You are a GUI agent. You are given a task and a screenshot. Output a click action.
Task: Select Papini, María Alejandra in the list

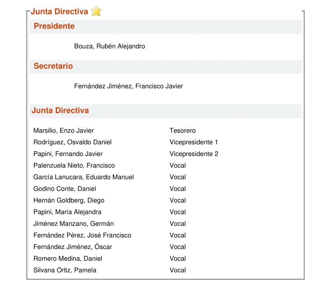pyautogui.click(x=67, y=212)
